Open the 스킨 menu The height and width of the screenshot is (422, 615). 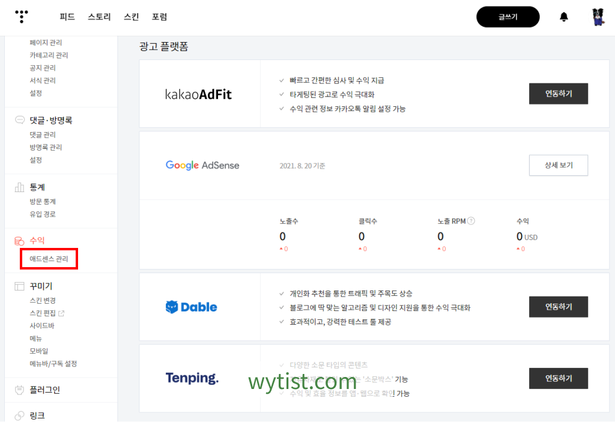[132, 17]
